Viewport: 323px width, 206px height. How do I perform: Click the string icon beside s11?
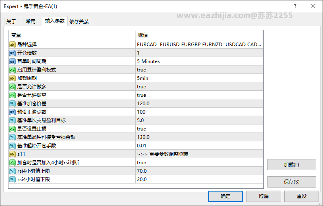pos(12,154)
